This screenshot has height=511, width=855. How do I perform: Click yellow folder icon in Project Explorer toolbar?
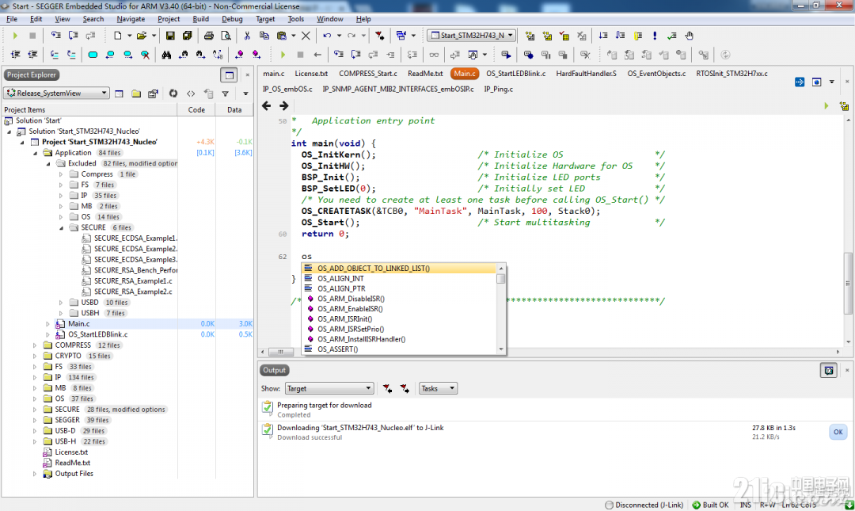pos(136,93)
